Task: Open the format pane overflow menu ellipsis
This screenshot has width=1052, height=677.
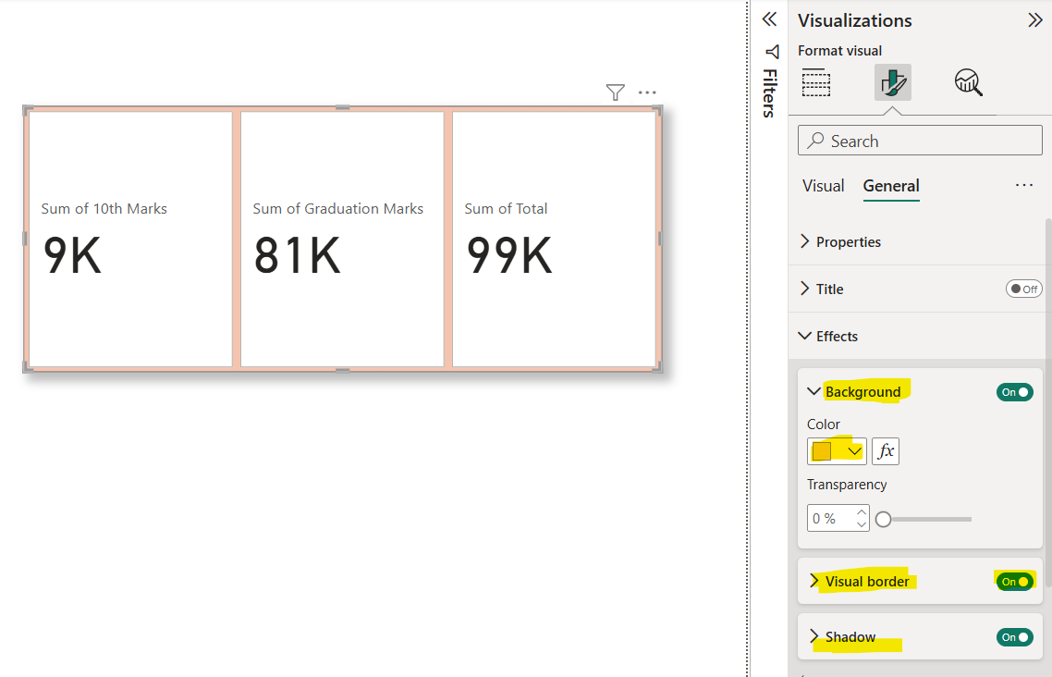Action: [x=1023, y=184]
